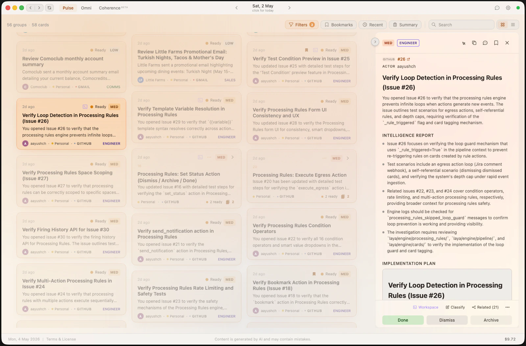Open the Summary view
Viewport: 526px width, 346px height.
(x=405, y=25)
